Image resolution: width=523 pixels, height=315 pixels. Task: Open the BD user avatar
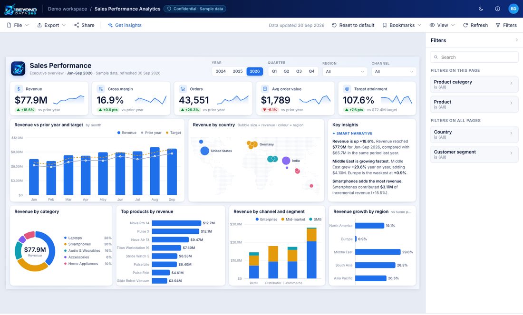pyautogui.click(x=513, y=9)
